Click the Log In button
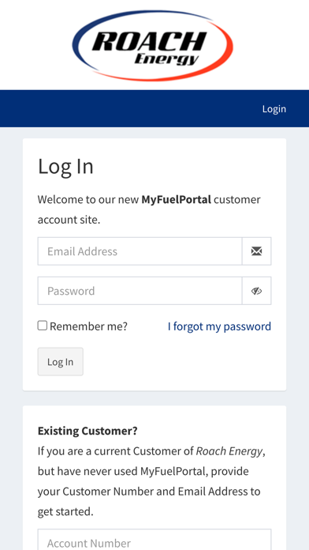The width and height of the screenshot is (309, 550). pos(61,362)
